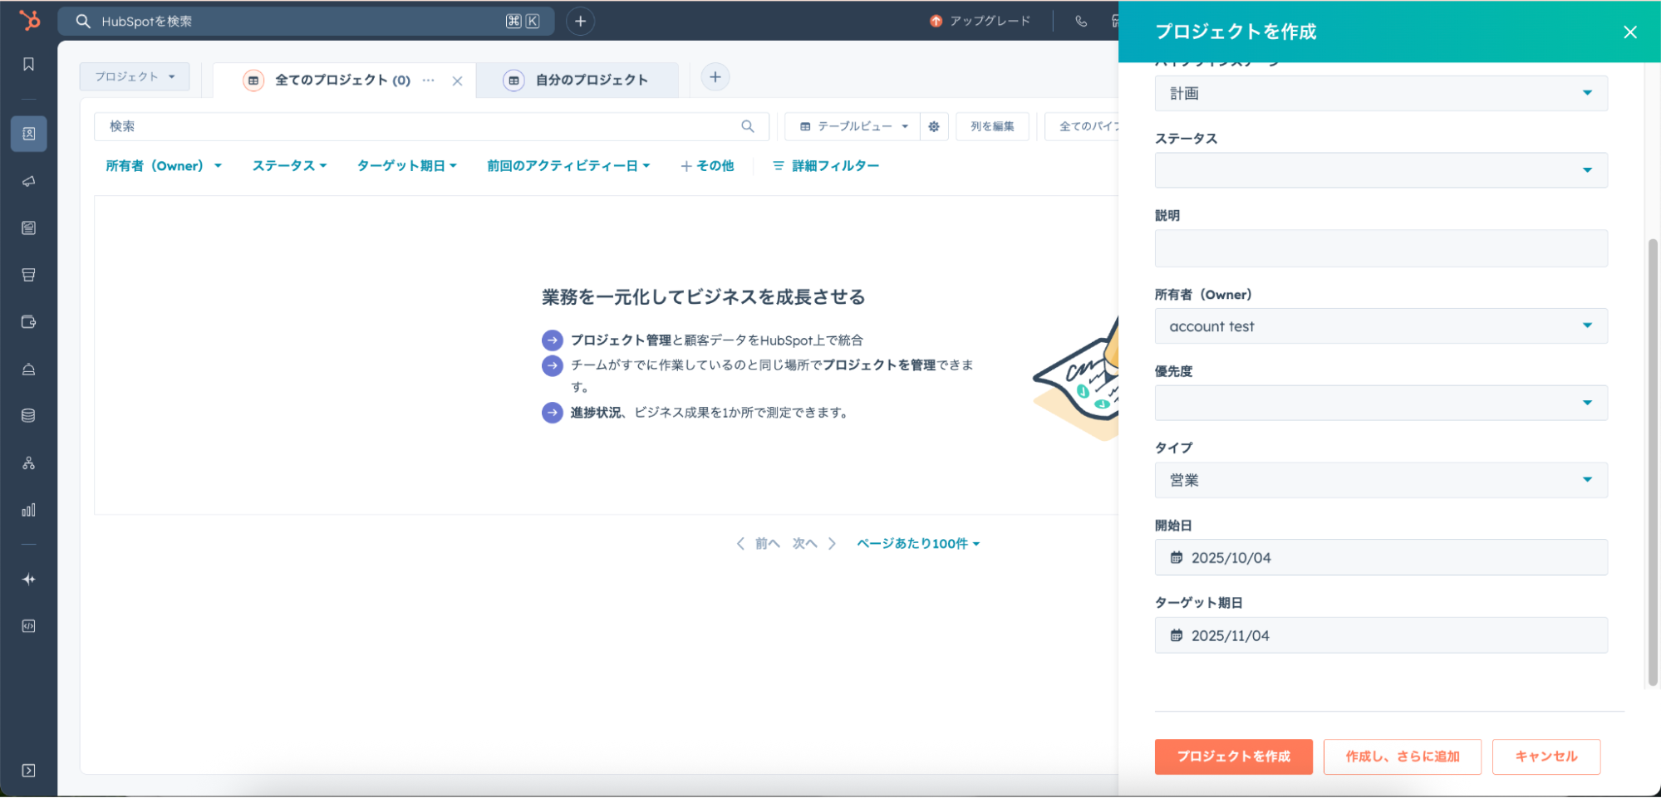Click the search magnifier icon in projects search
The height and width of the screenshot is (798, 1661).
pyautogui.click(x=748, y=126)
